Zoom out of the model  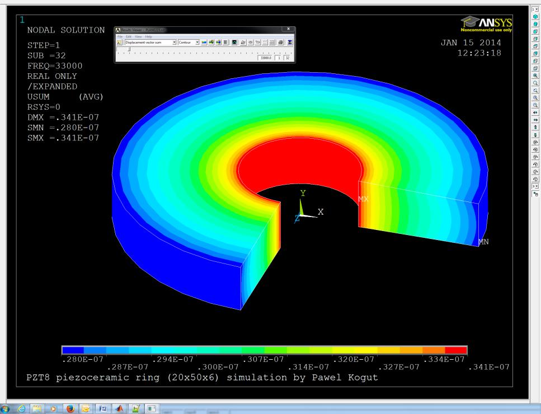point(535,105)
